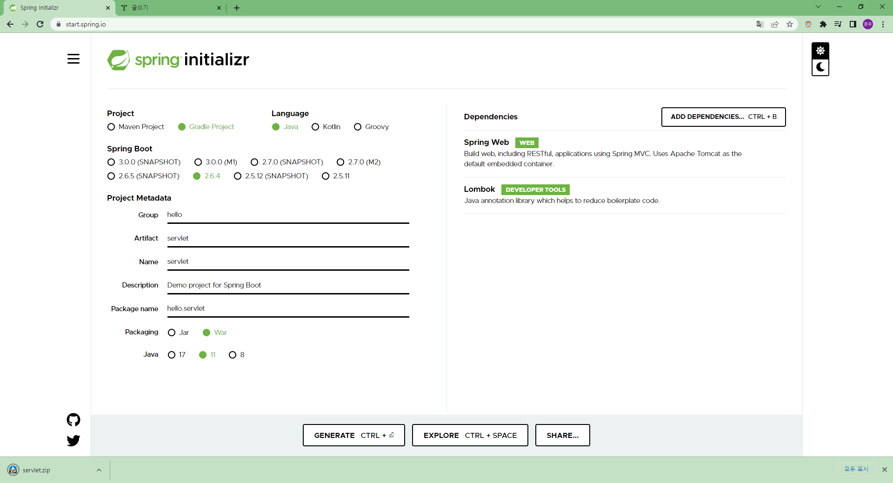Click the share page icon in address bar

click(x=775, y=24)
